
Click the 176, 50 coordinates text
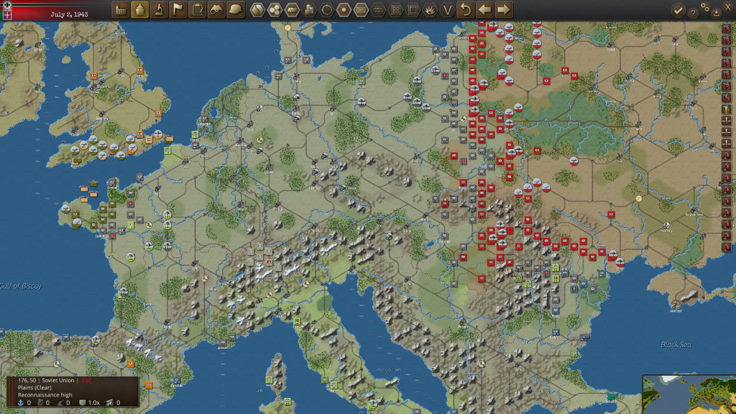point(26,381)
